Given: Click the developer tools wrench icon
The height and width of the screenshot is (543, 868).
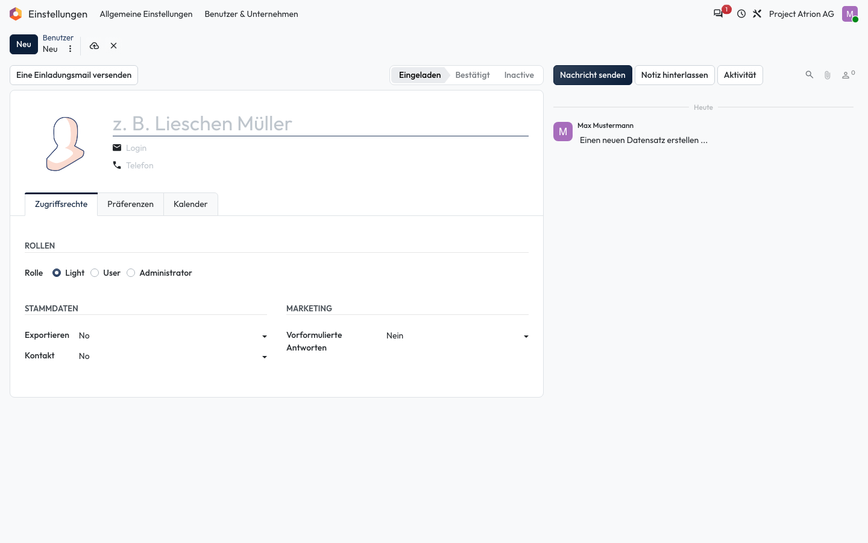Looking at the screenshot, I should [757, 14].
